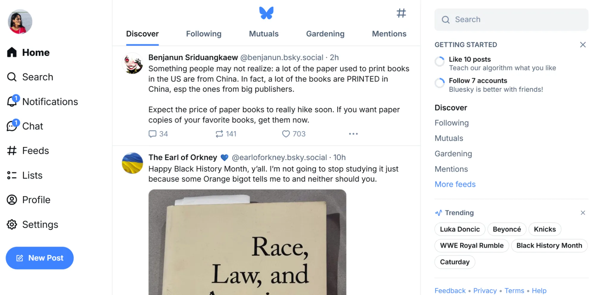
Task: Open feeds via the hashtag icon
Action: pyautogui.click(x=401, y=13)
